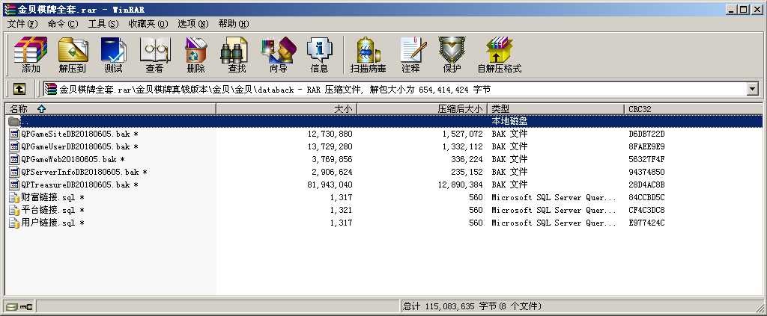Click size value 2,906,624
This screenshot has width=767, height=316.
pyautogui.click(x=332, y=172)
